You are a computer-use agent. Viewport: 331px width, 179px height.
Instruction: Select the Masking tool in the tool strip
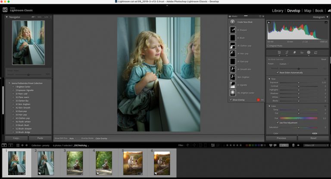(309, 52)
